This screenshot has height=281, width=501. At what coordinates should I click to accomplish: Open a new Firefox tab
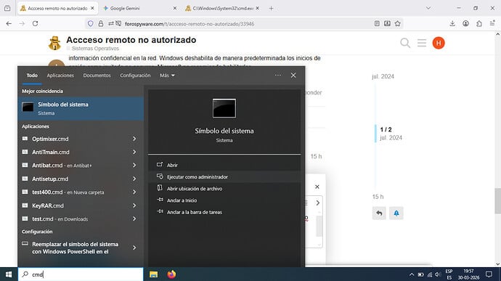click(x=271, y=8)
